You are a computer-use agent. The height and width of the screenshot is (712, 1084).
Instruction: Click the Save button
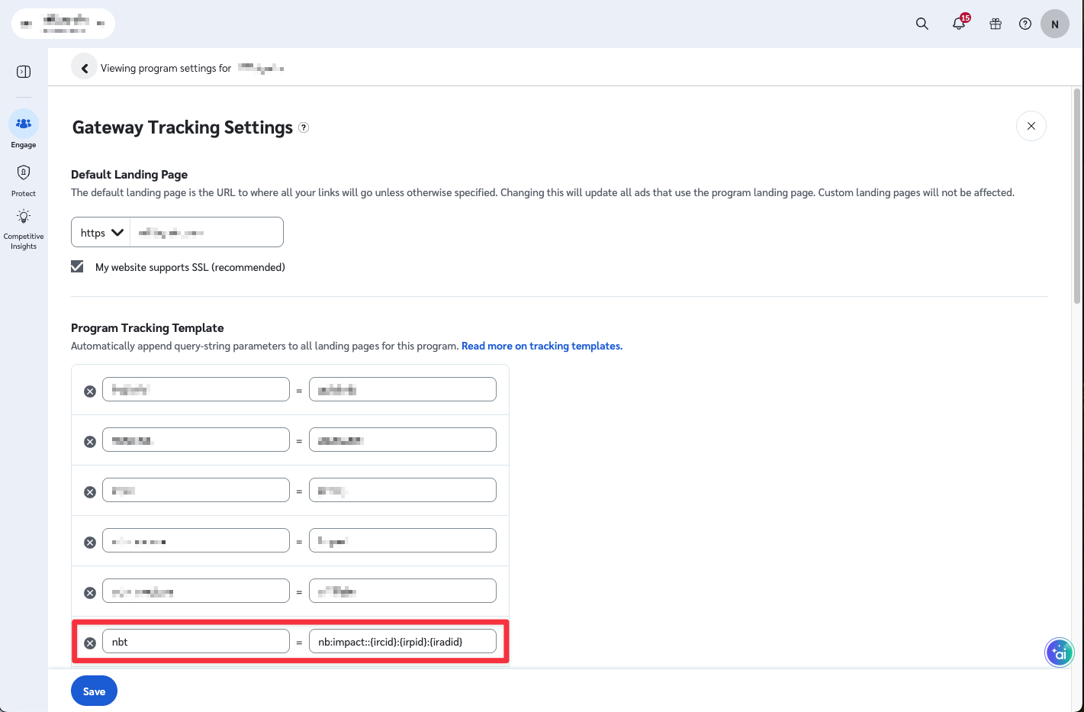94,691
